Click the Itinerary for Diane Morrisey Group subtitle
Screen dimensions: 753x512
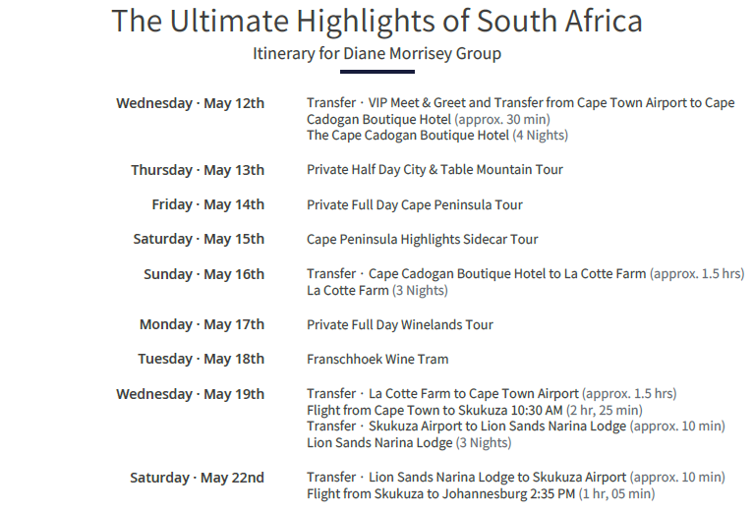point(376,53)
